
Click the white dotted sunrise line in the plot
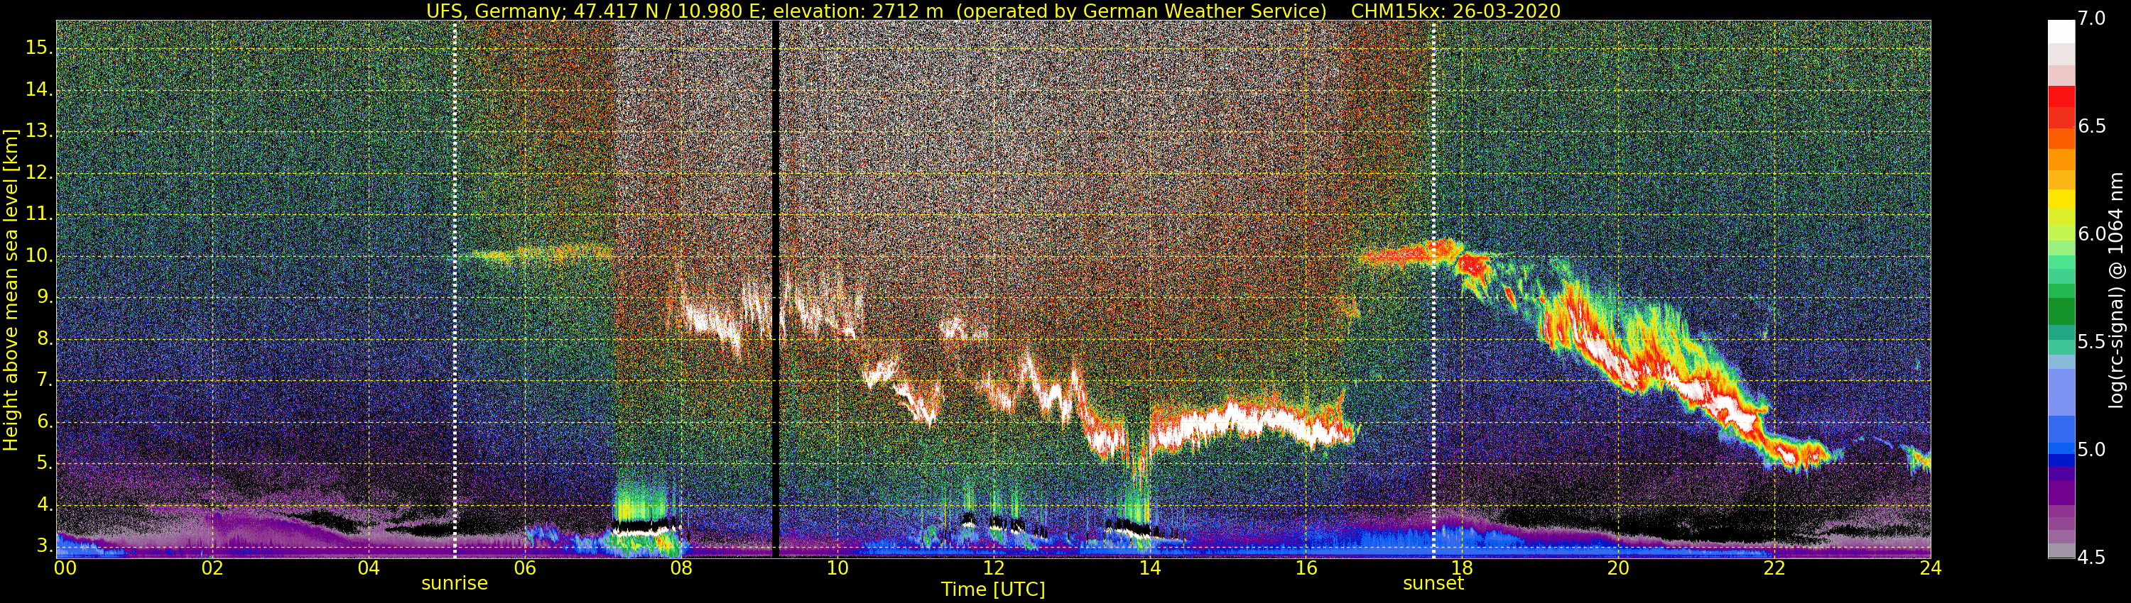click(x=455, y=289)
